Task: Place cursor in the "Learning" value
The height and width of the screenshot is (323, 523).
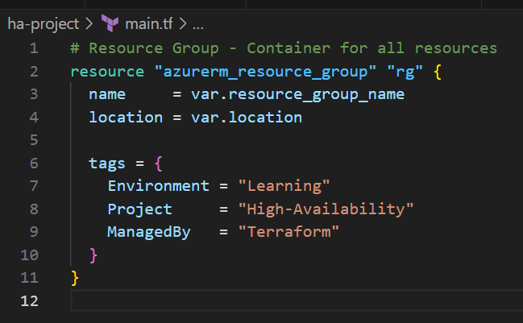Action: [x=284, y=186]
